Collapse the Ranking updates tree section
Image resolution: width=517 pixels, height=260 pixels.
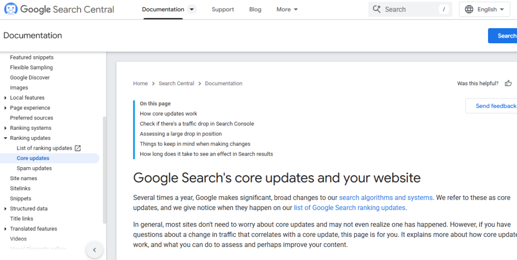[5, 138]
